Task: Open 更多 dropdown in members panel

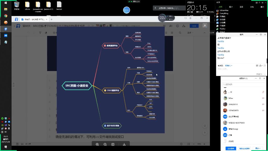Action: (x=258, y=148)
